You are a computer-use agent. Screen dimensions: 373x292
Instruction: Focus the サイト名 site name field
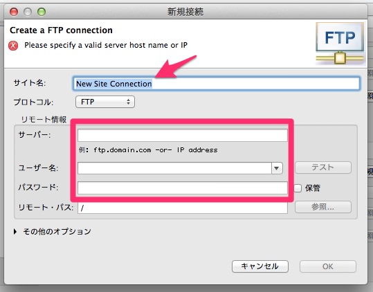216,84
